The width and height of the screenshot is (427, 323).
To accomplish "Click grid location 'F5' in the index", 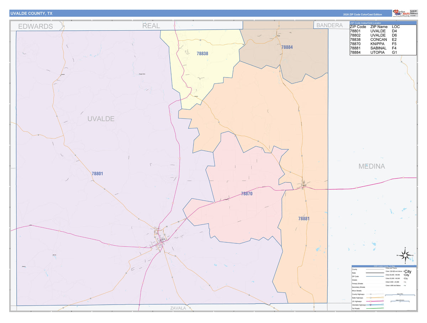I will (x=394, y=44).
